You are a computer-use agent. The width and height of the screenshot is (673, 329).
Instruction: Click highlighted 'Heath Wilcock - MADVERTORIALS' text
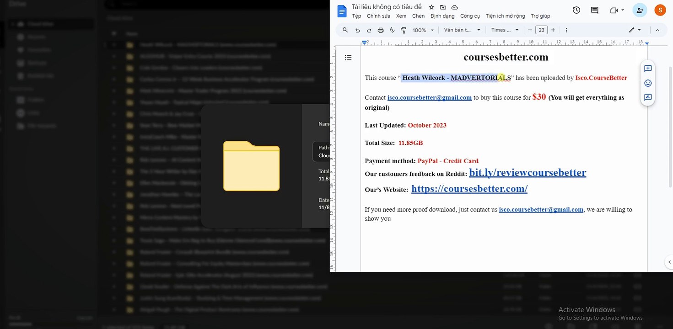456,78
